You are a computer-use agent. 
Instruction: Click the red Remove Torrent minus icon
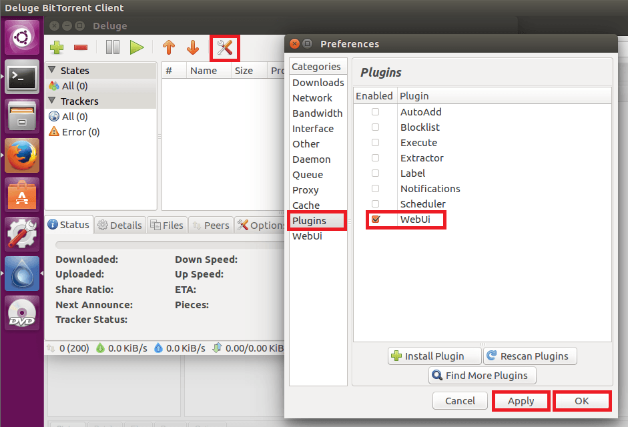[81, 47]
